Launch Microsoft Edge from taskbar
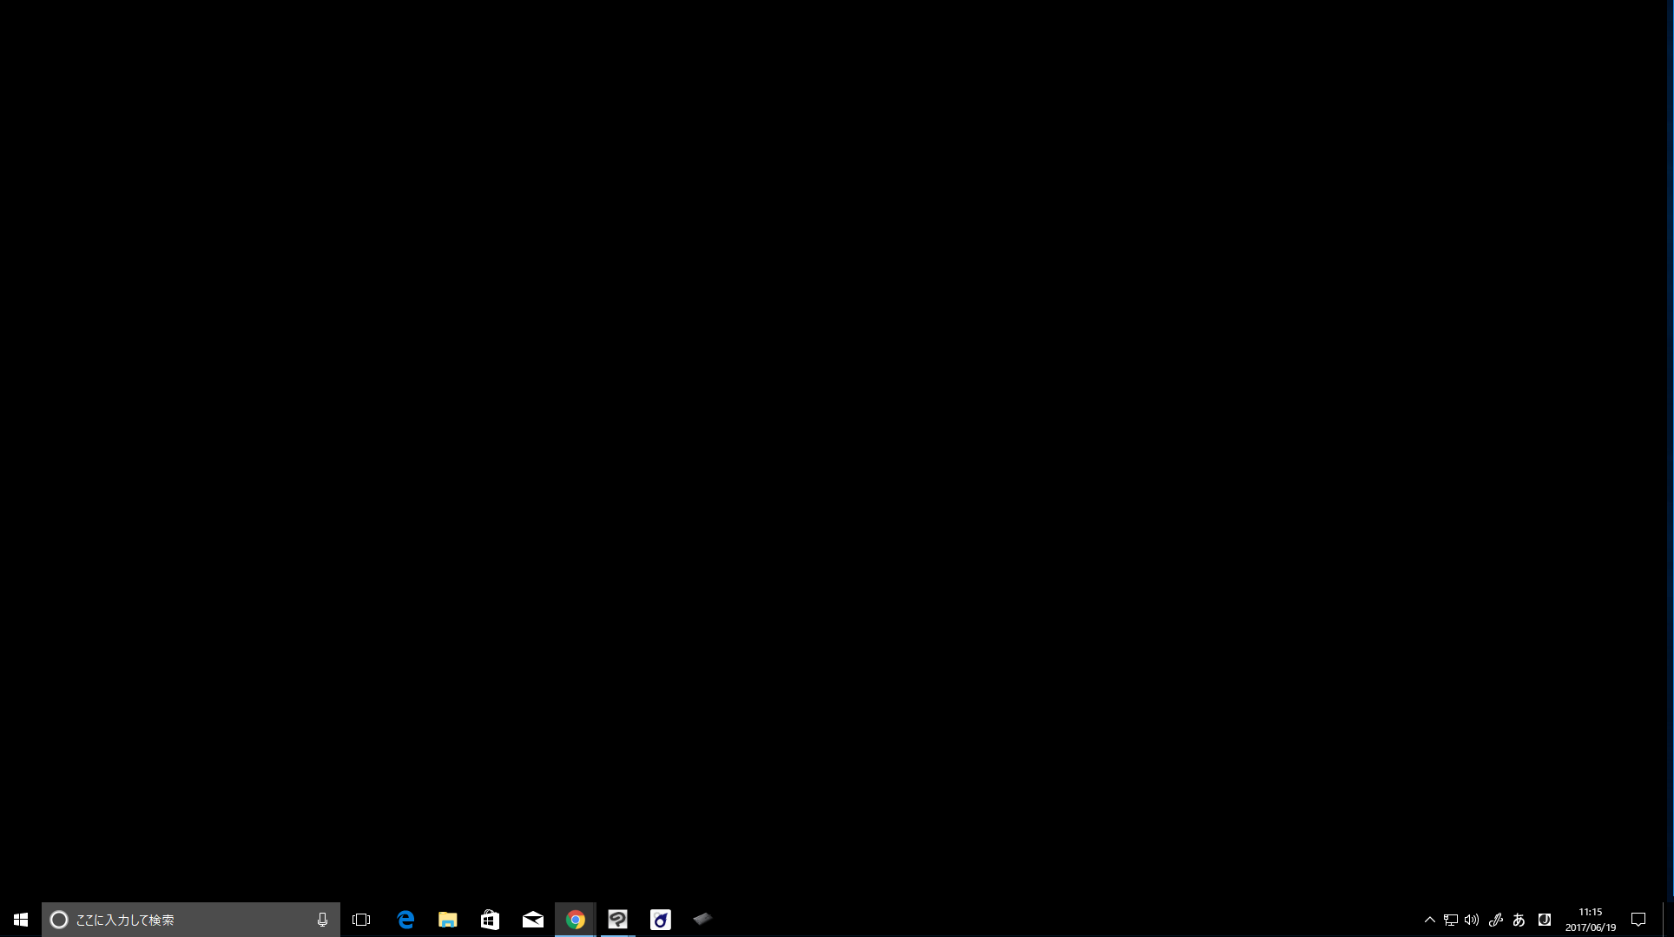 (x=405, y=920)
